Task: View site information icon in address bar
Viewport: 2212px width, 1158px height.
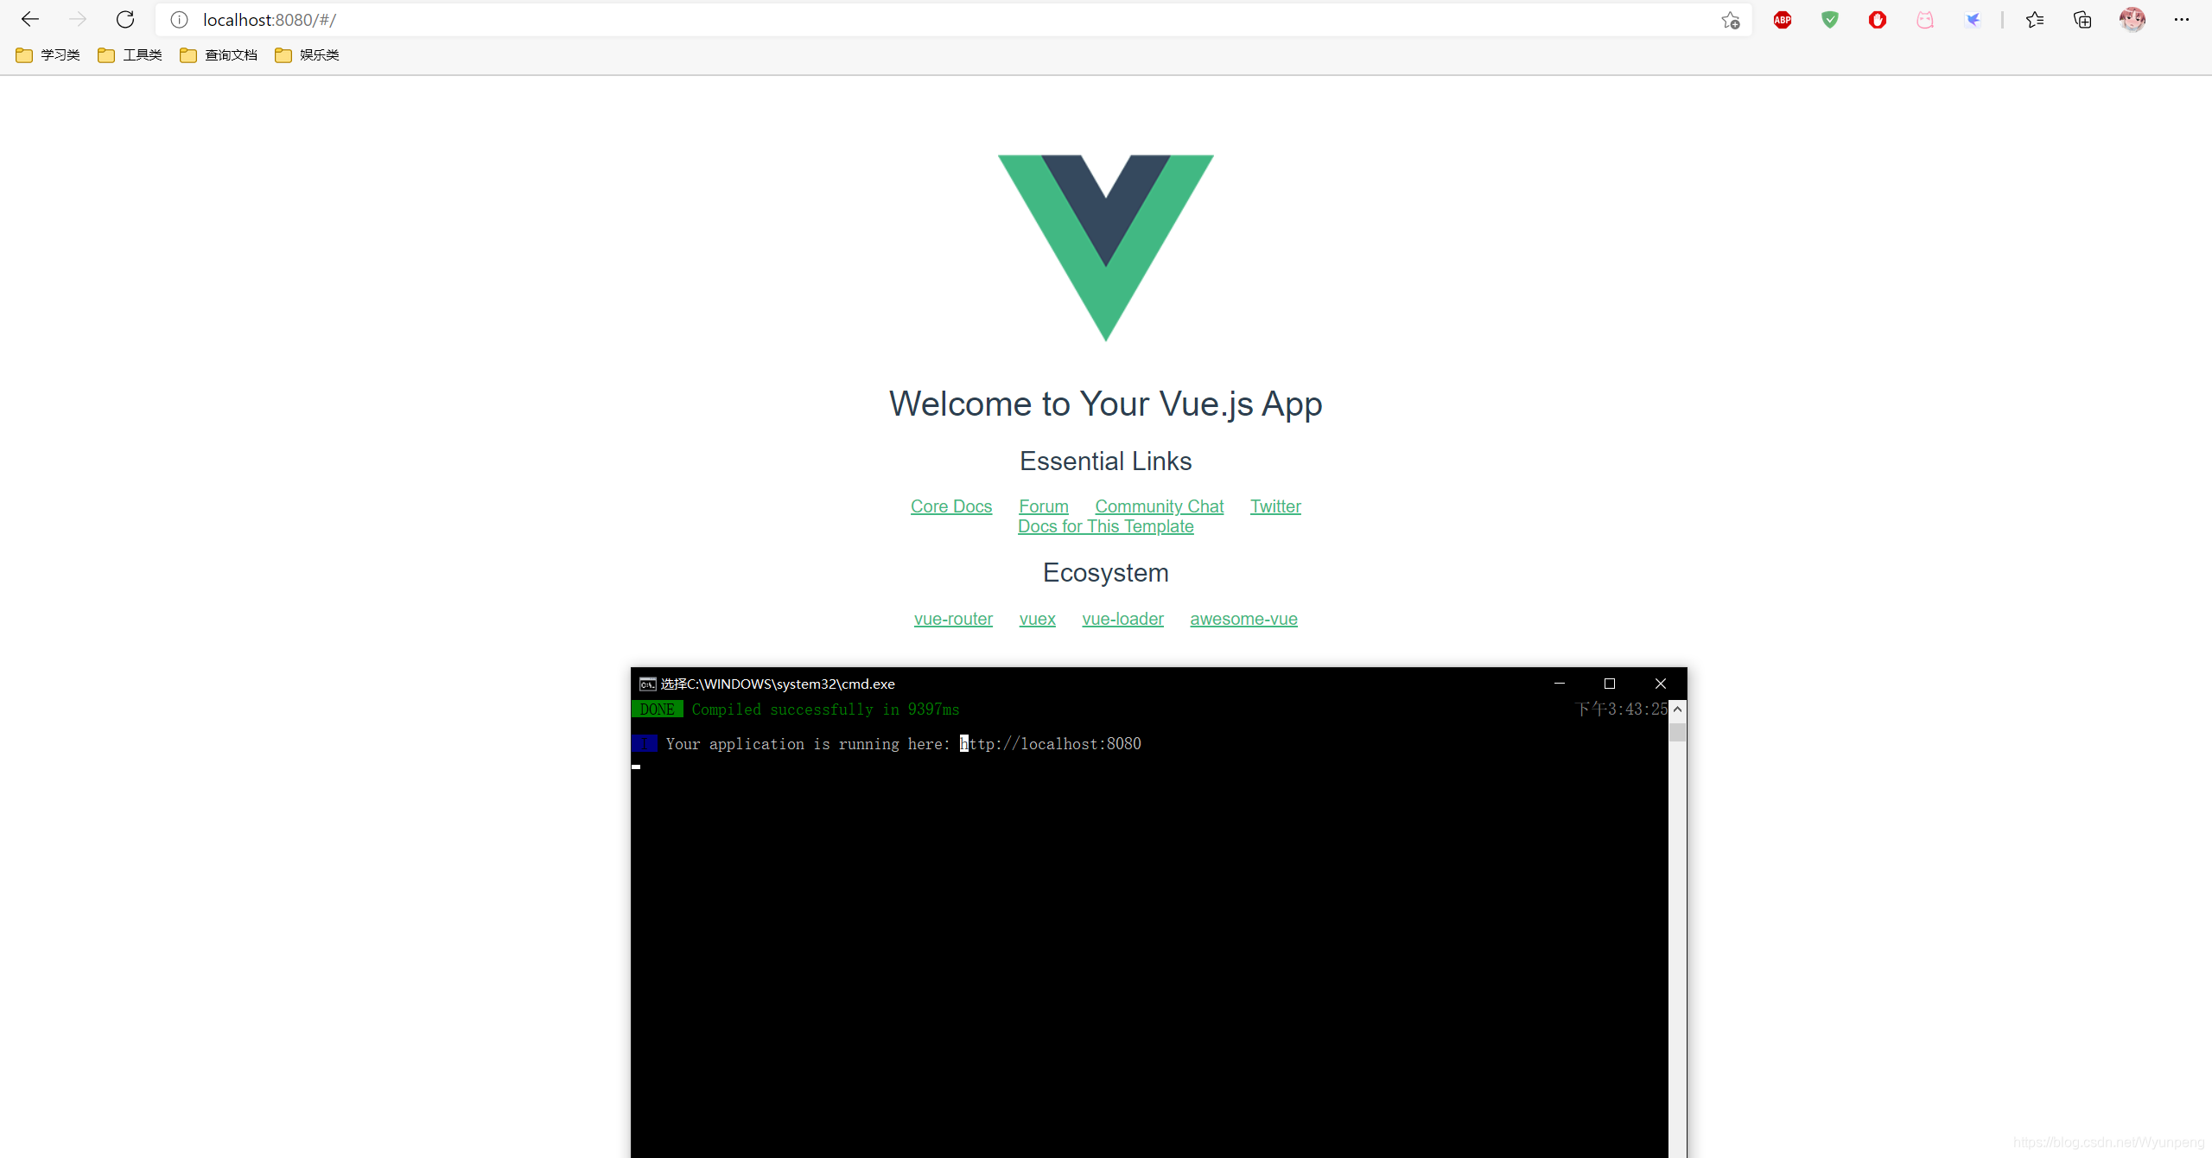Action: 179,20
